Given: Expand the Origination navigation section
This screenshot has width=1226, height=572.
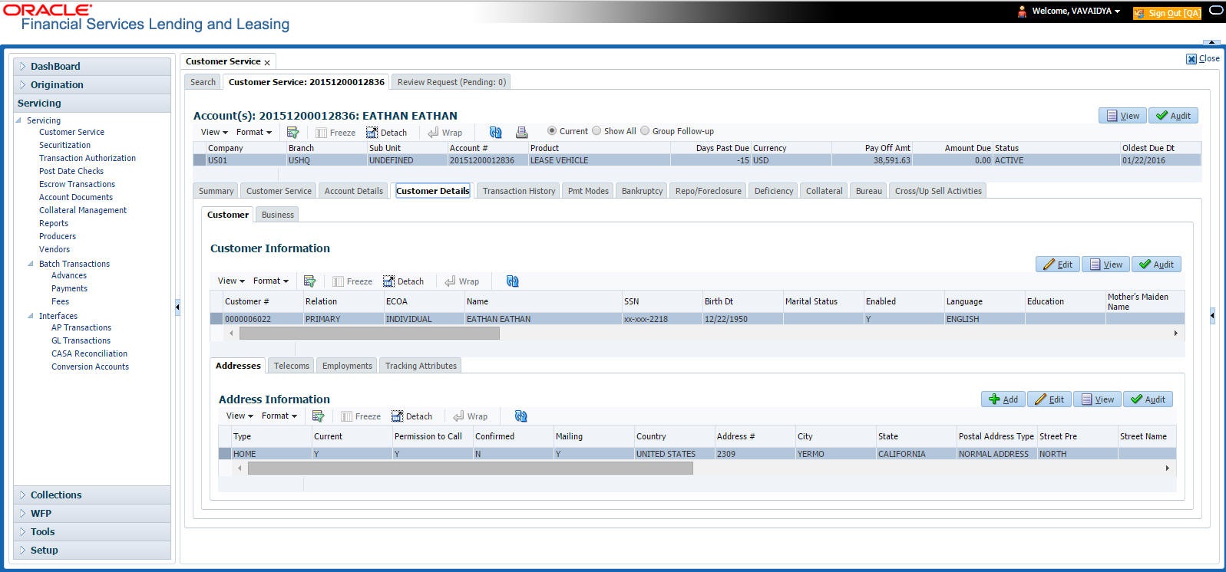Looking at the screenshot, I should click(92, 85).
